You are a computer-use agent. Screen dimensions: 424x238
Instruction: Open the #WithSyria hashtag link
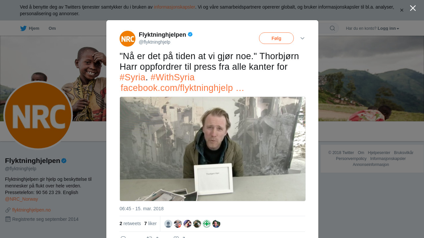point(173,77)
